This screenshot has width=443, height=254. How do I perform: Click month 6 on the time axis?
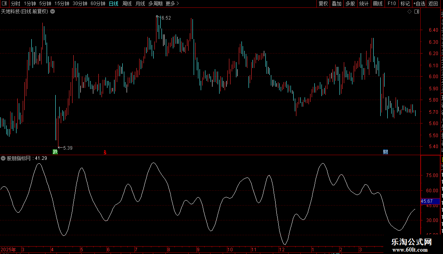tap(108, 249)
